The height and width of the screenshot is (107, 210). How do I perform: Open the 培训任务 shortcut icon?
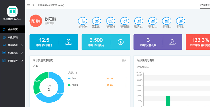click(x=166, y=21)
